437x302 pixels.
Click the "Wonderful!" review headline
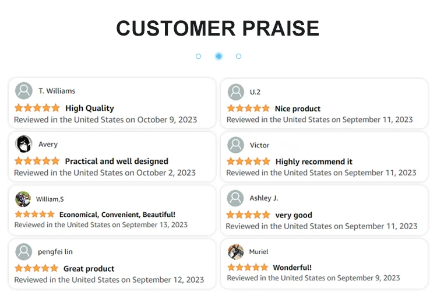(x=292, y=268)
